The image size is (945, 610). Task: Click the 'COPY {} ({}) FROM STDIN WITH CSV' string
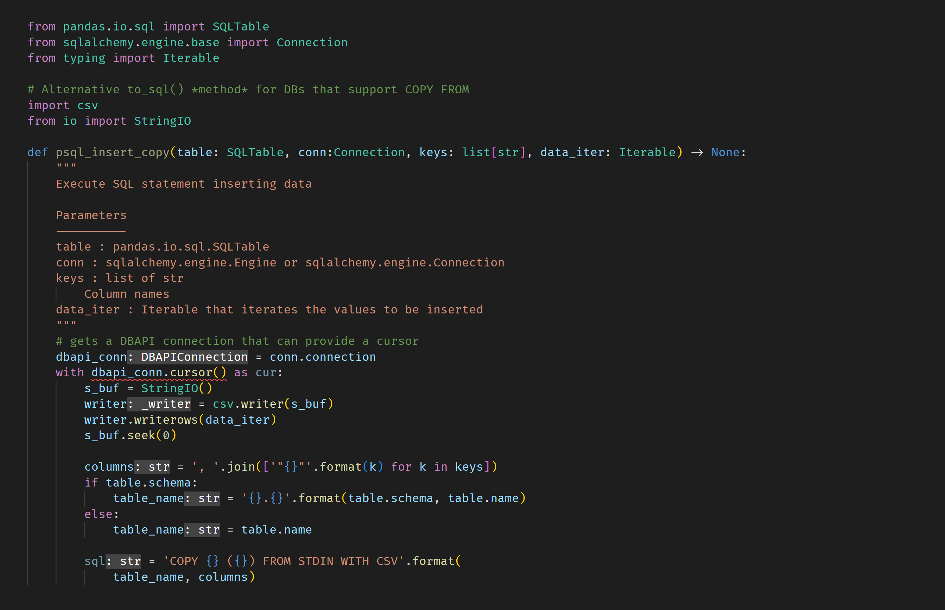pos(284,561)
